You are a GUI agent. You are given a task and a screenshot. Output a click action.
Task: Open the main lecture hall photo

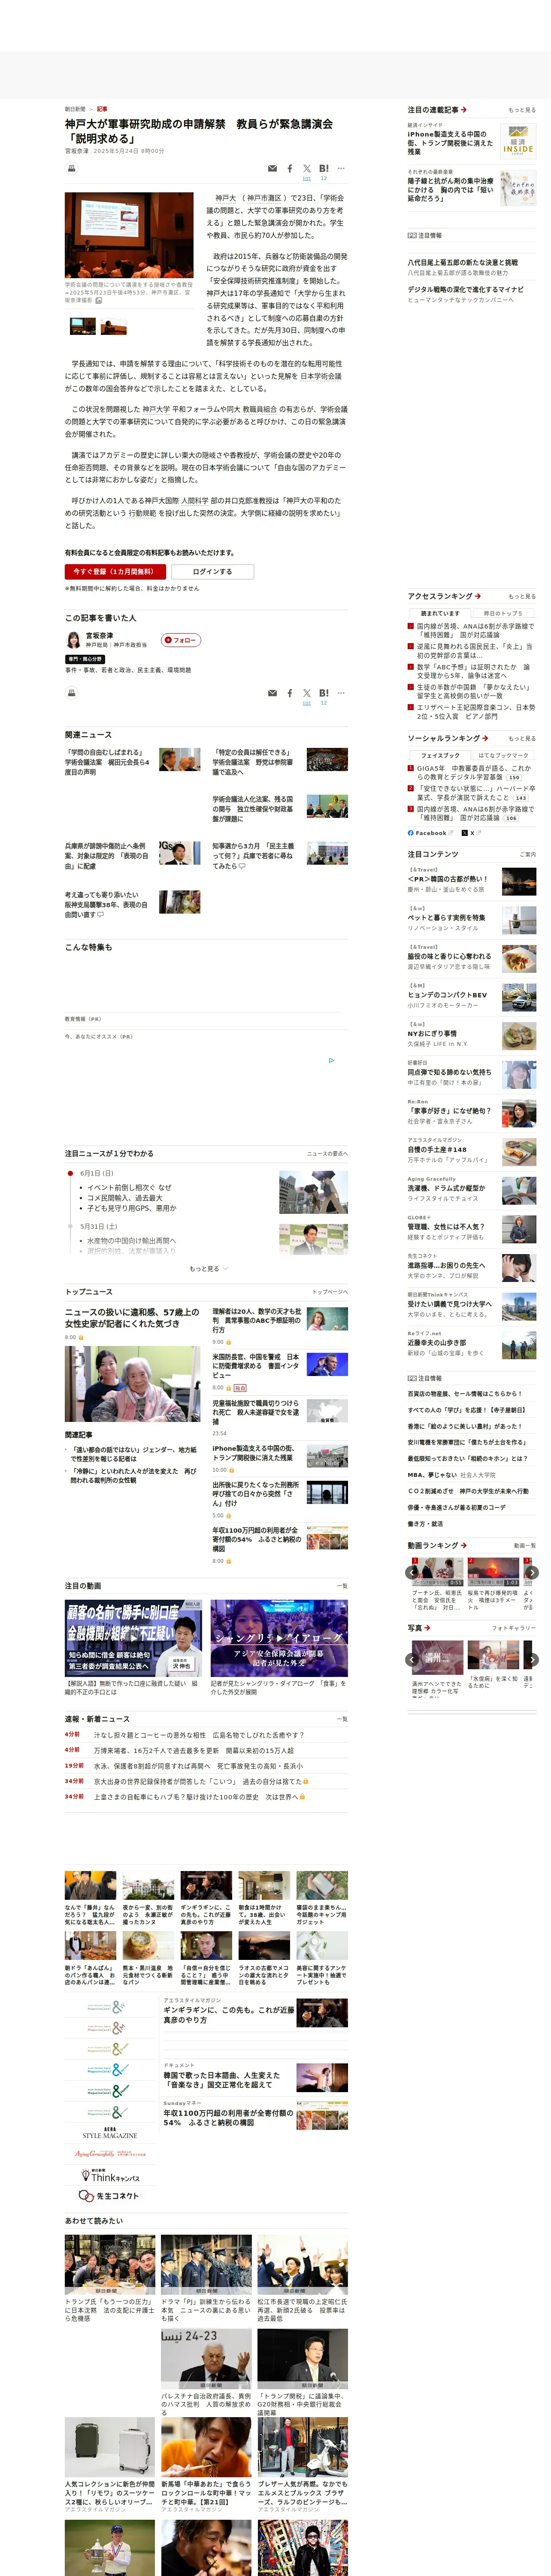coord(129,235)
